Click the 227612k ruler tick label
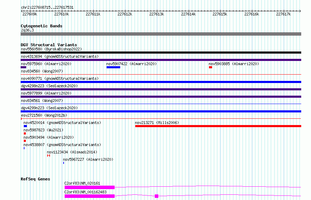 (x=125, y=14)
